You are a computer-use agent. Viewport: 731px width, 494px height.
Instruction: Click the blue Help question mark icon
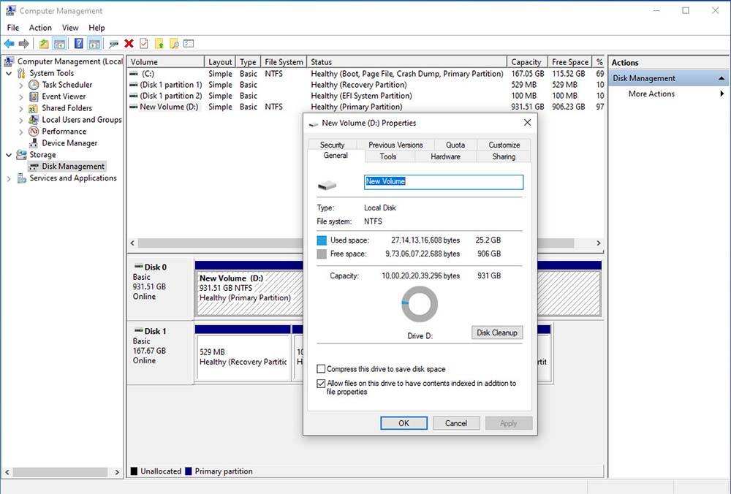pos(78,44)
